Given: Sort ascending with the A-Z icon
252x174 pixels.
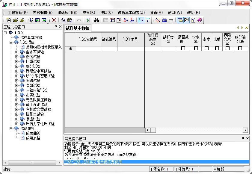Looking at the screenshot, I should [x=126, y=20].
